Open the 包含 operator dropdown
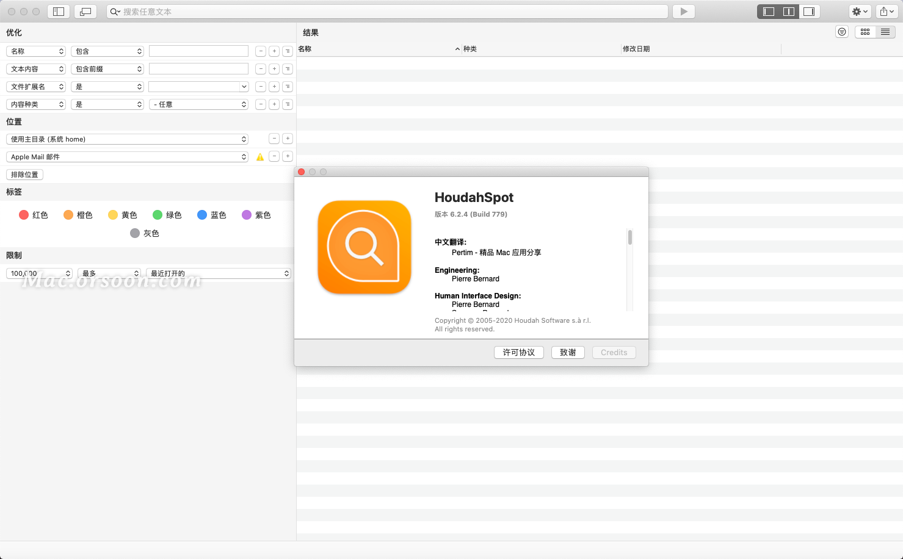The height and width of the screenshot is (559, 903). point(107,51)
